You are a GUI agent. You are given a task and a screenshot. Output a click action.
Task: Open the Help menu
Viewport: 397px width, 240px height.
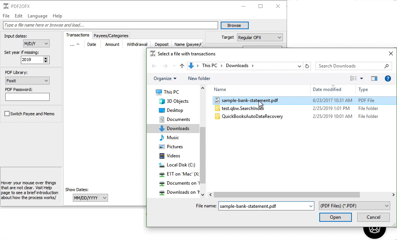[x=57, y=16]
